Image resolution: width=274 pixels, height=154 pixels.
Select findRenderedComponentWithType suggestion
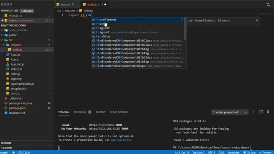[137, 66]
